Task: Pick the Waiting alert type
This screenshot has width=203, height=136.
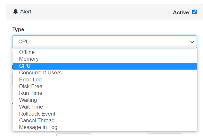Action: pos(28,100)
